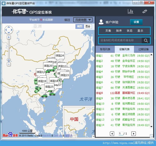Switch to the 设备列表 tab
Viewport: 156px width, 146px height.
(x=124, y=49)
